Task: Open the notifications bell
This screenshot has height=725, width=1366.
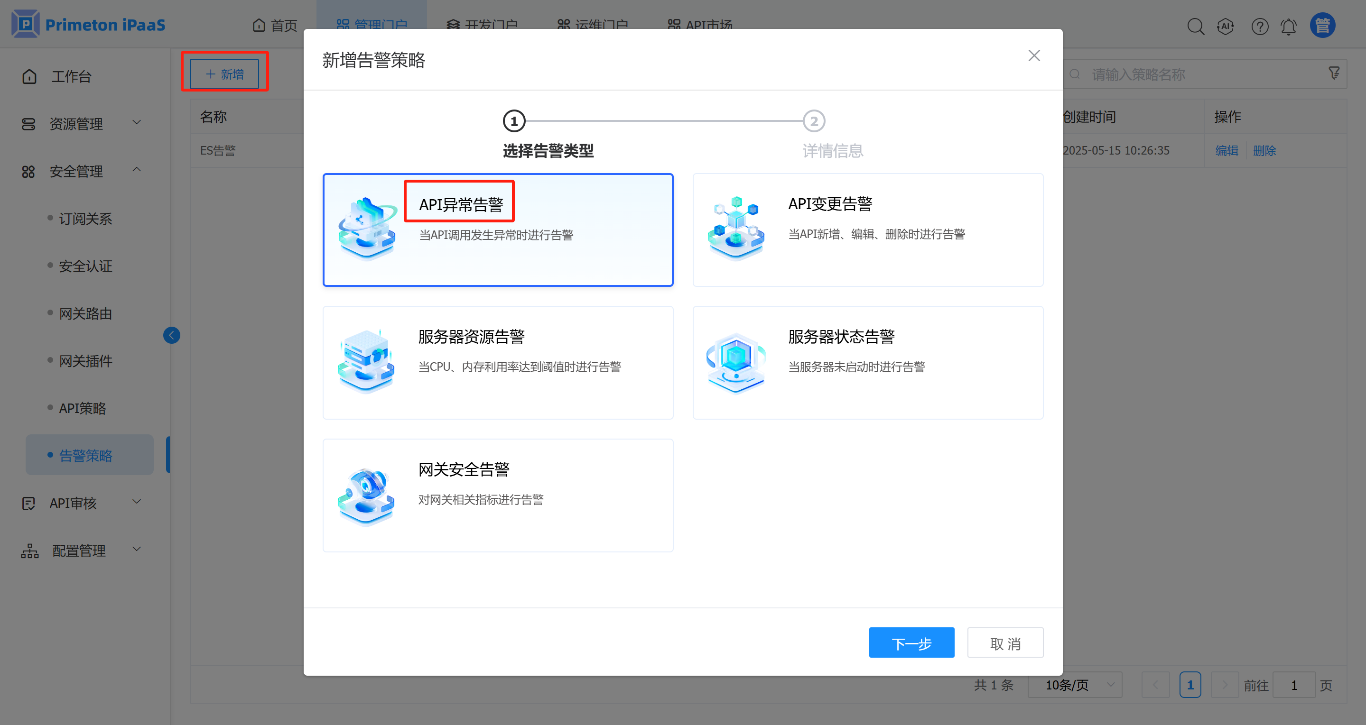Action: (1289, 26)
